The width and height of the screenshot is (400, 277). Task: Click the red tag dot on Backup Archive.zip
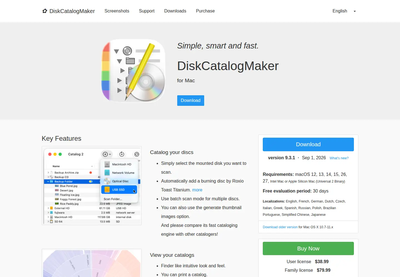tap(91, 173)
